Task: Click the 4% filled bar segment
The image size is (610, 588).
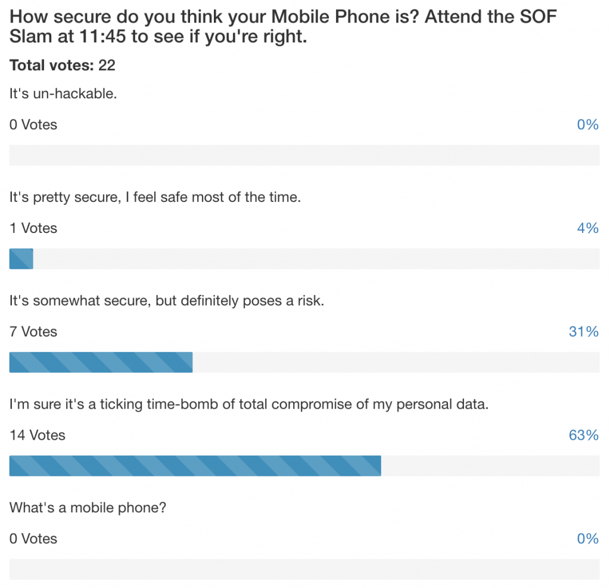Action: coord(21,259)
